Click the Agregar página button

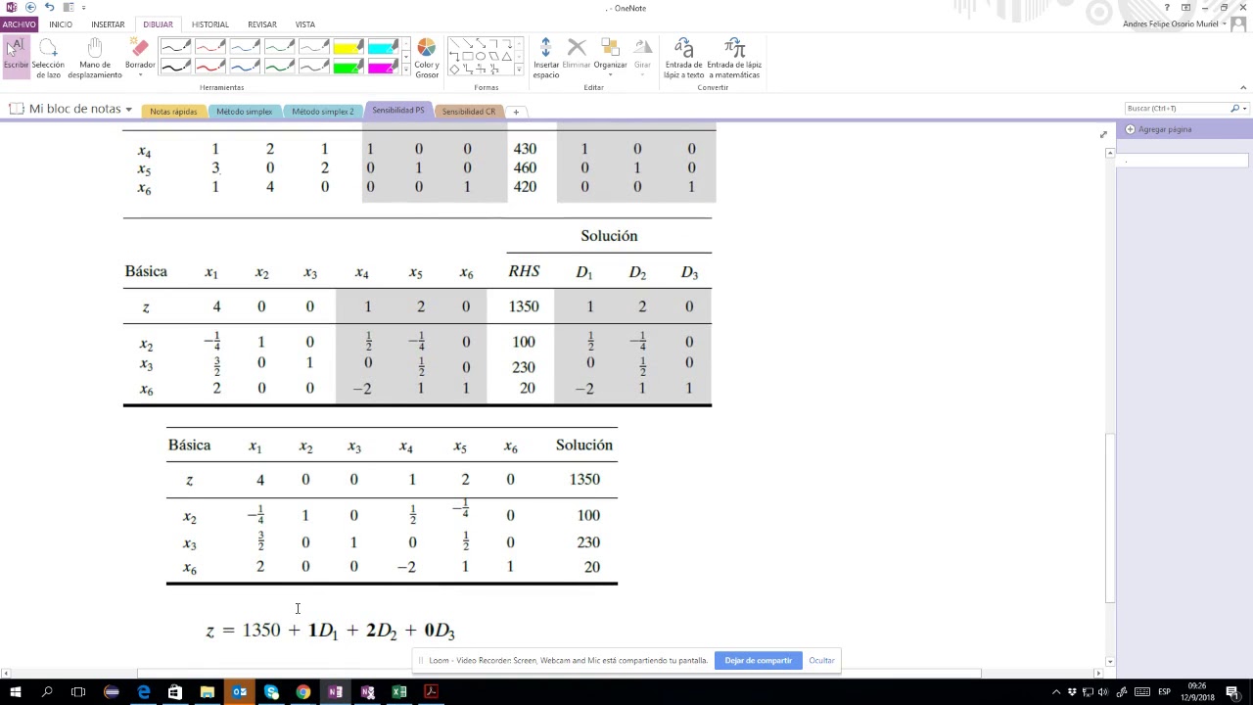(x=1159, y=129)
